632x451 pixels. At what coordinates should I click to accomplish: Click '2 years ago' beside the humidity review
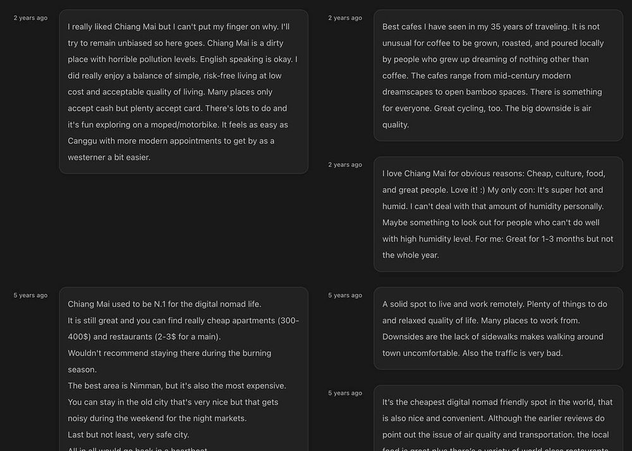345,164
